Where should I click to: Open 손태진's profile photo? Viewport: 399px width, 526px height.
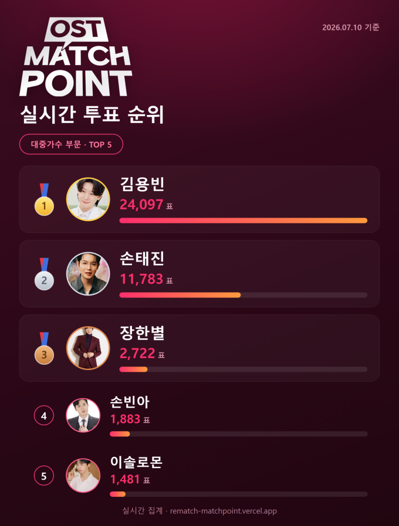[88, 274]
